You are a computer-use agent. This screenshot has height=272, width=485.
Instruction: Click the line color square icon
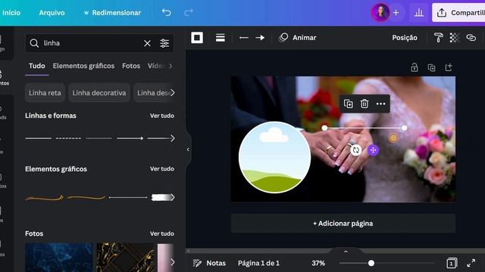[x=197, y=38]
